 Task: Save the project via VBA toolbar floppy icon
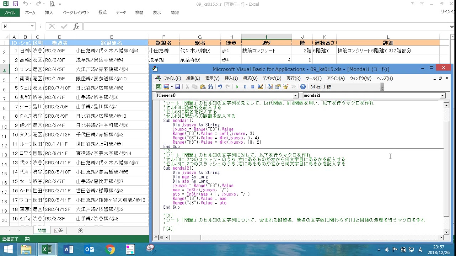(177, 87)
